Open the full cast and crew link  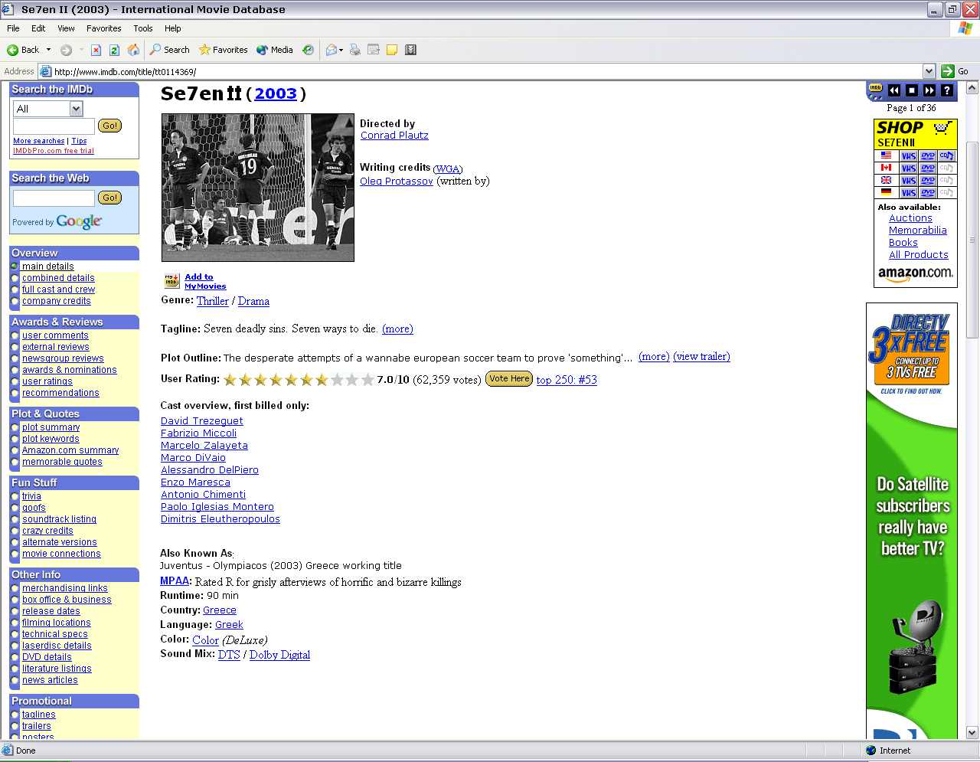[58, 289]
